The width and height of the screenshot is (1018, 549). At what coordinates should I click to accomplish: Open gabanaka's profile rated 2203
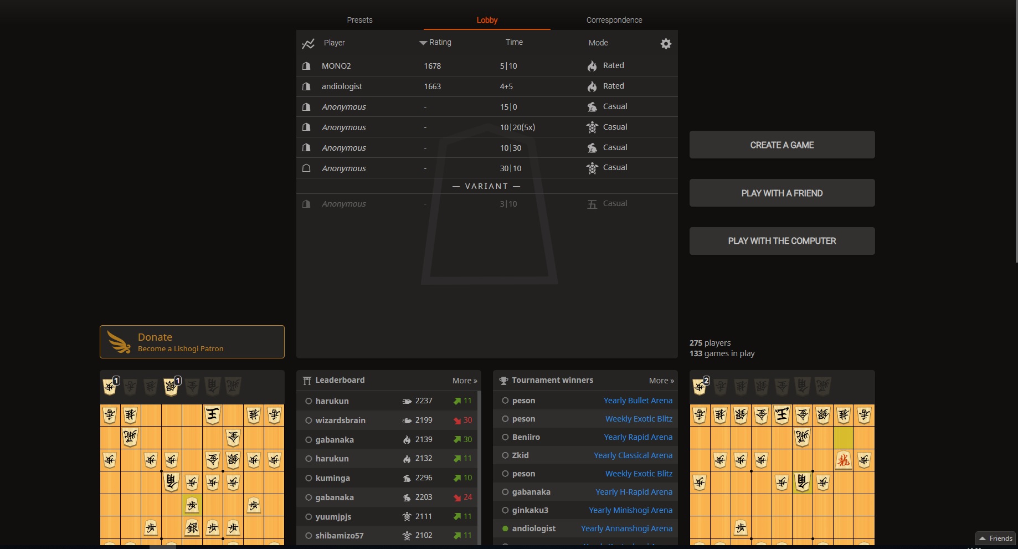coord(335,497)
